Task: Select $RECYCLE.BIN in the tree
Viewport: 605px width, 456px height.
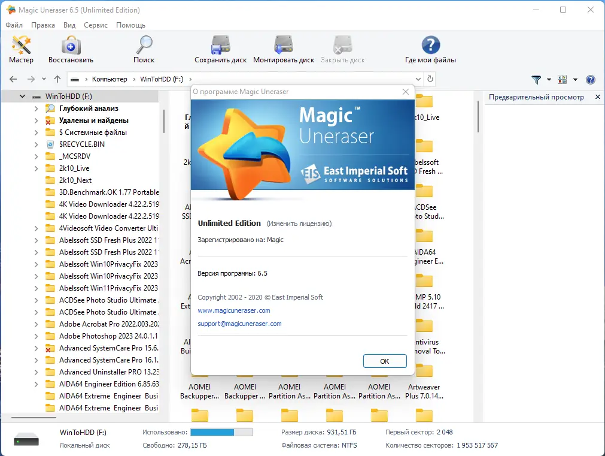Action: tap(82, 144)
